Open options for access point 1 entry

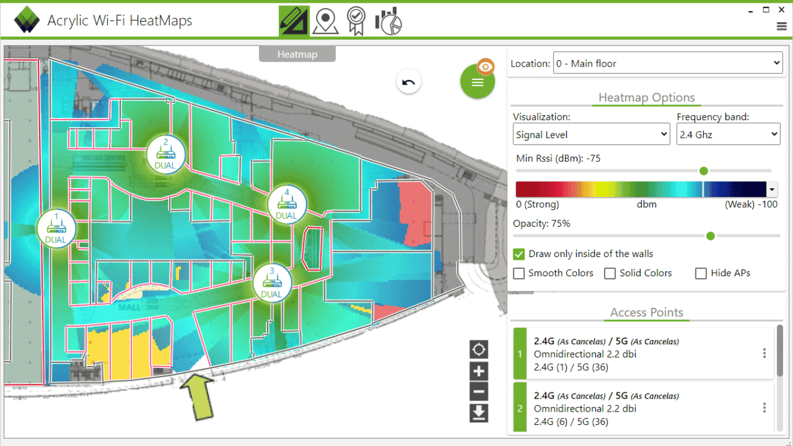click(x=765, y=353)
